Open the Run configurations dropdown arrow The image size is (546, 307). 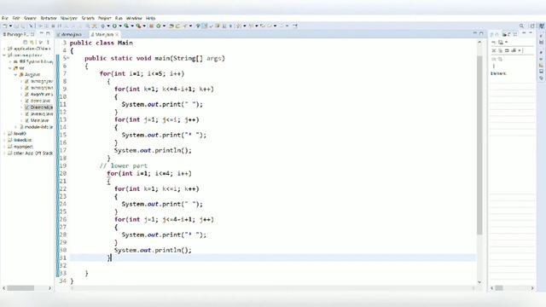click(120, 26)
